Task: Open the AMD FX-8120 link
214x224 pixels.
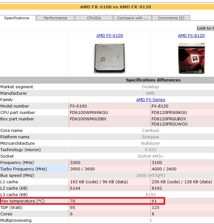Action: 191,35
